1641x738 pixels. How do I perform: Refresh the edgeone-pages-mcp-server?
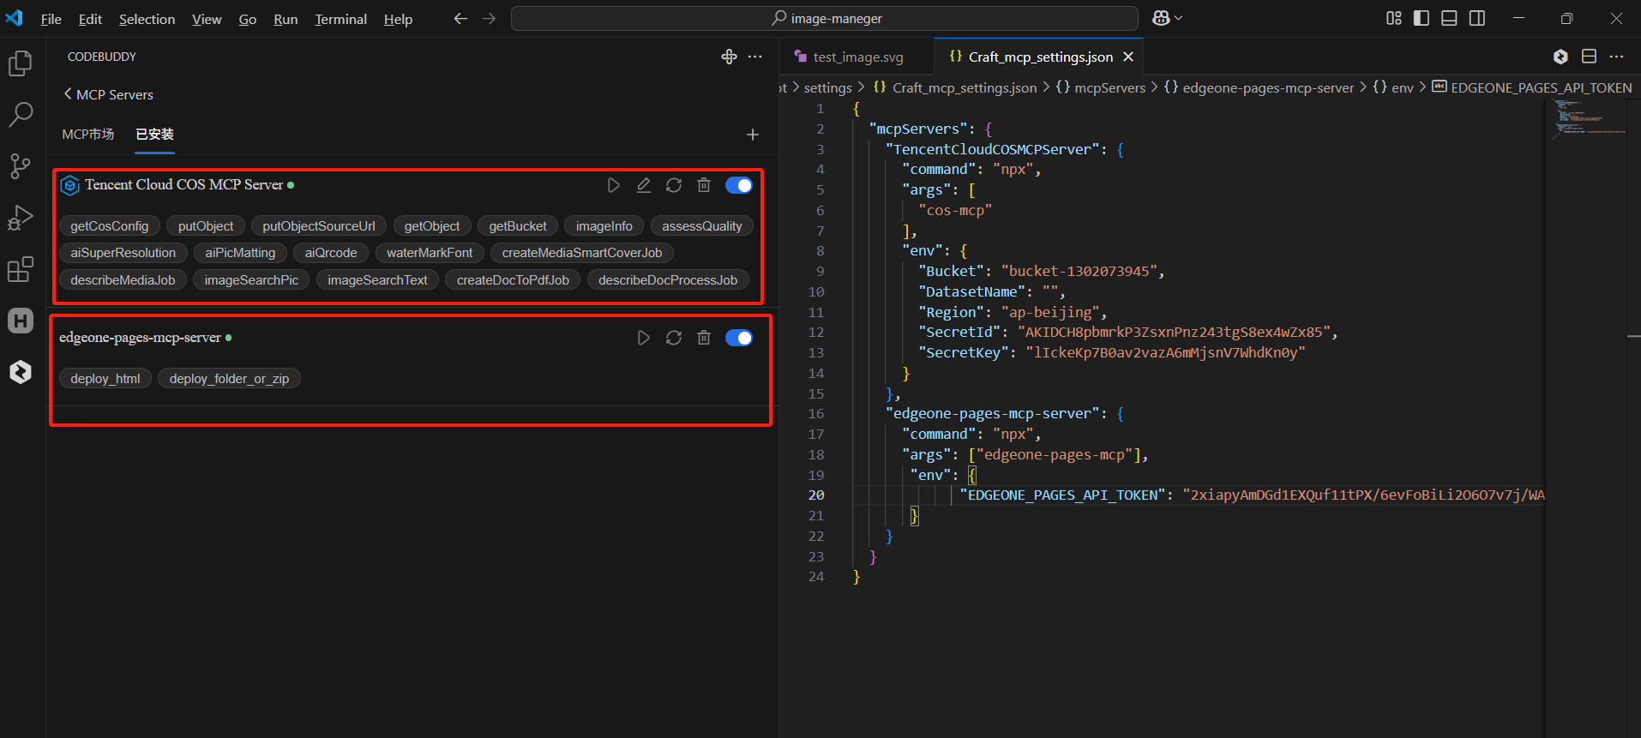tap(674, 338)
